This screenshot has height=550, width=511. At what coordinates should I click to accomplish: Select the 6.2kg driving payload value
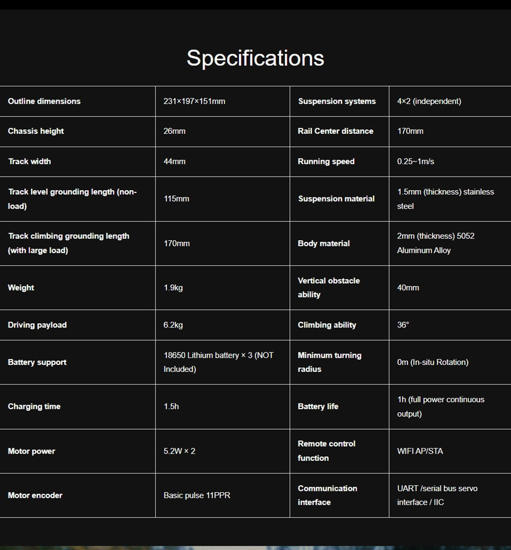click(173, 325)
